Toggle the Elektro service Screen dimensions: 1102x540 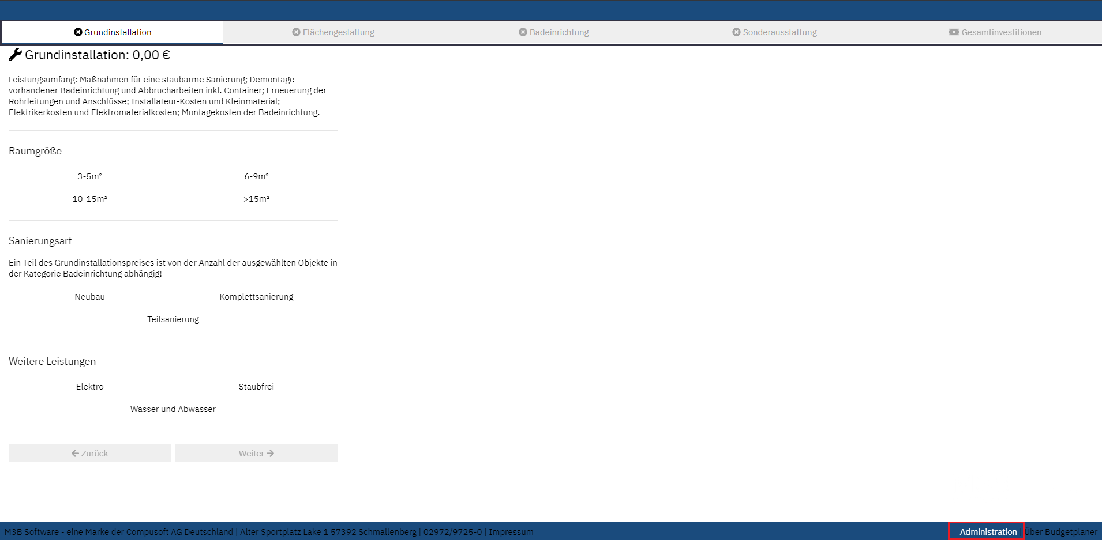click(x=89, y=387)
